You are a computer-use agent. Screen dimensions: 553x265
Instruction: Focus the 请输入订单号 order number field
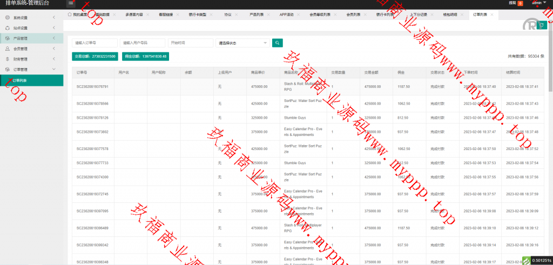(95, 43)
